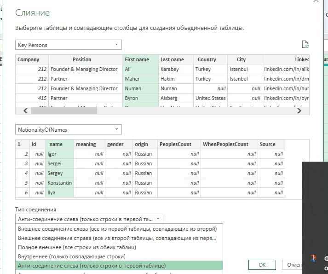Click the horizontal scrollbar thumb
Image resolution: width=328 pixels, height=274 pixels.
64,111
